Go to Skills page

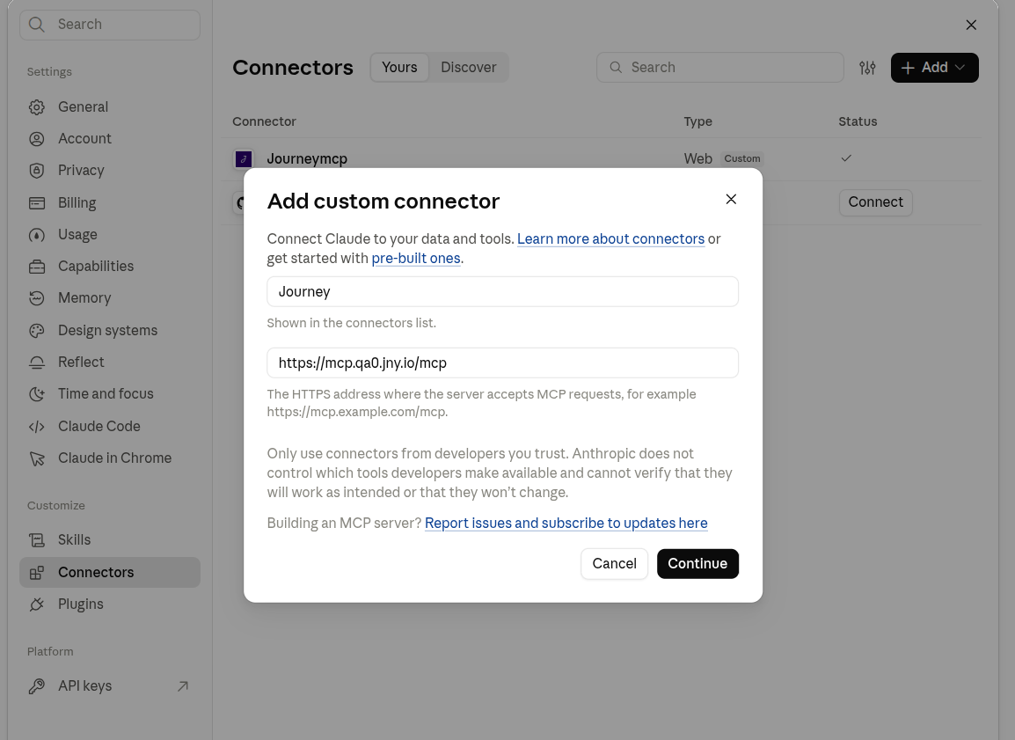[x=109, y=540]
